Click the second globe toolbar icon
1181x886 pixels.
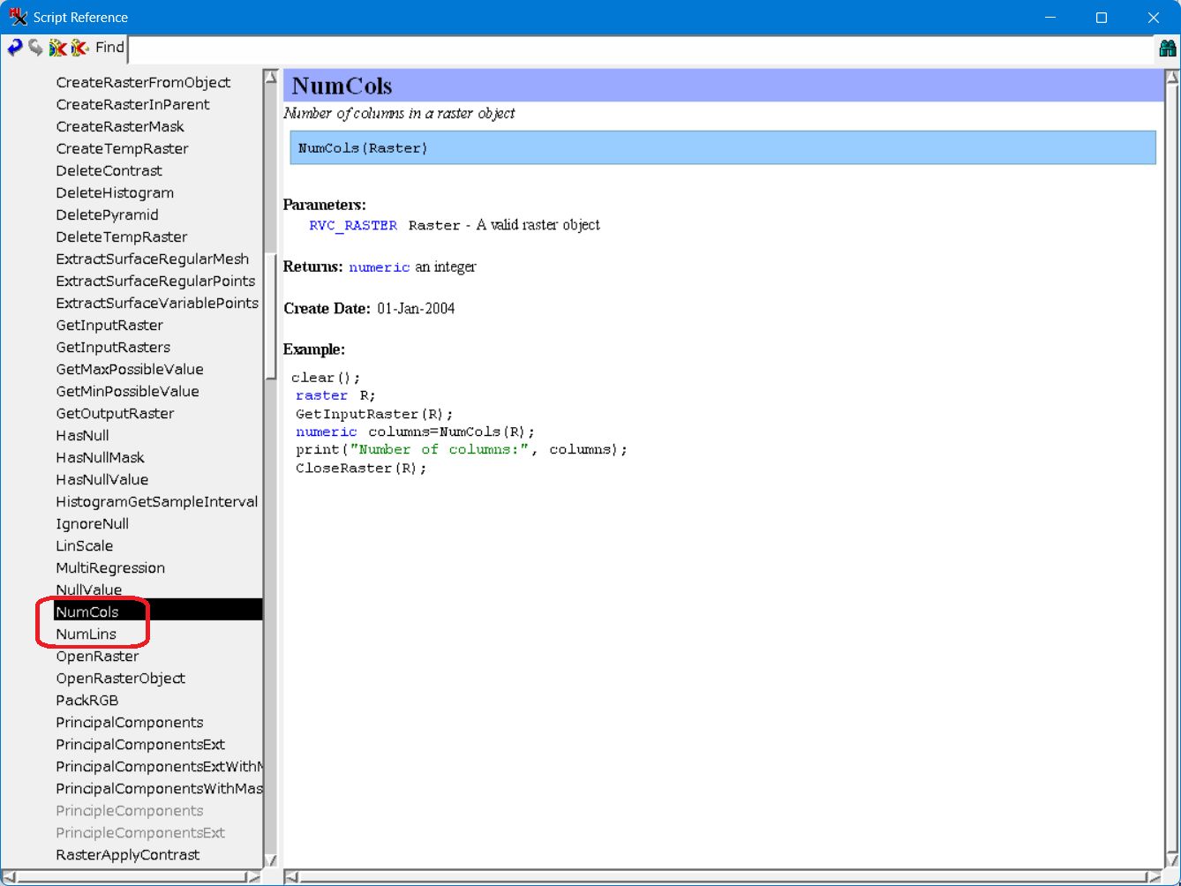click(79, 48)
